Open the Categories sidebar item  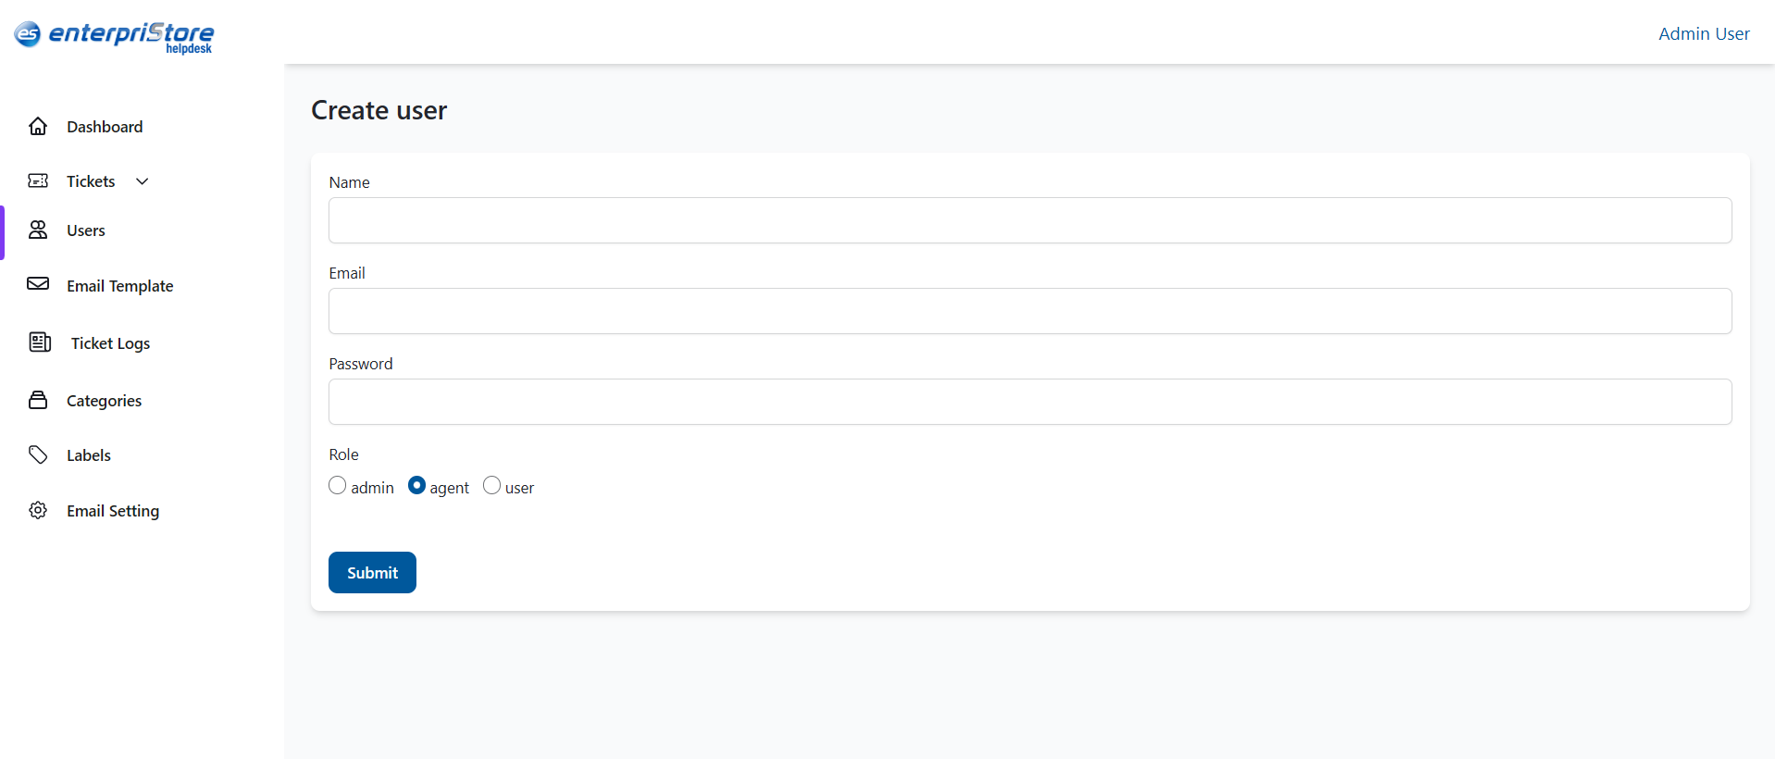(x=103, y=400)
